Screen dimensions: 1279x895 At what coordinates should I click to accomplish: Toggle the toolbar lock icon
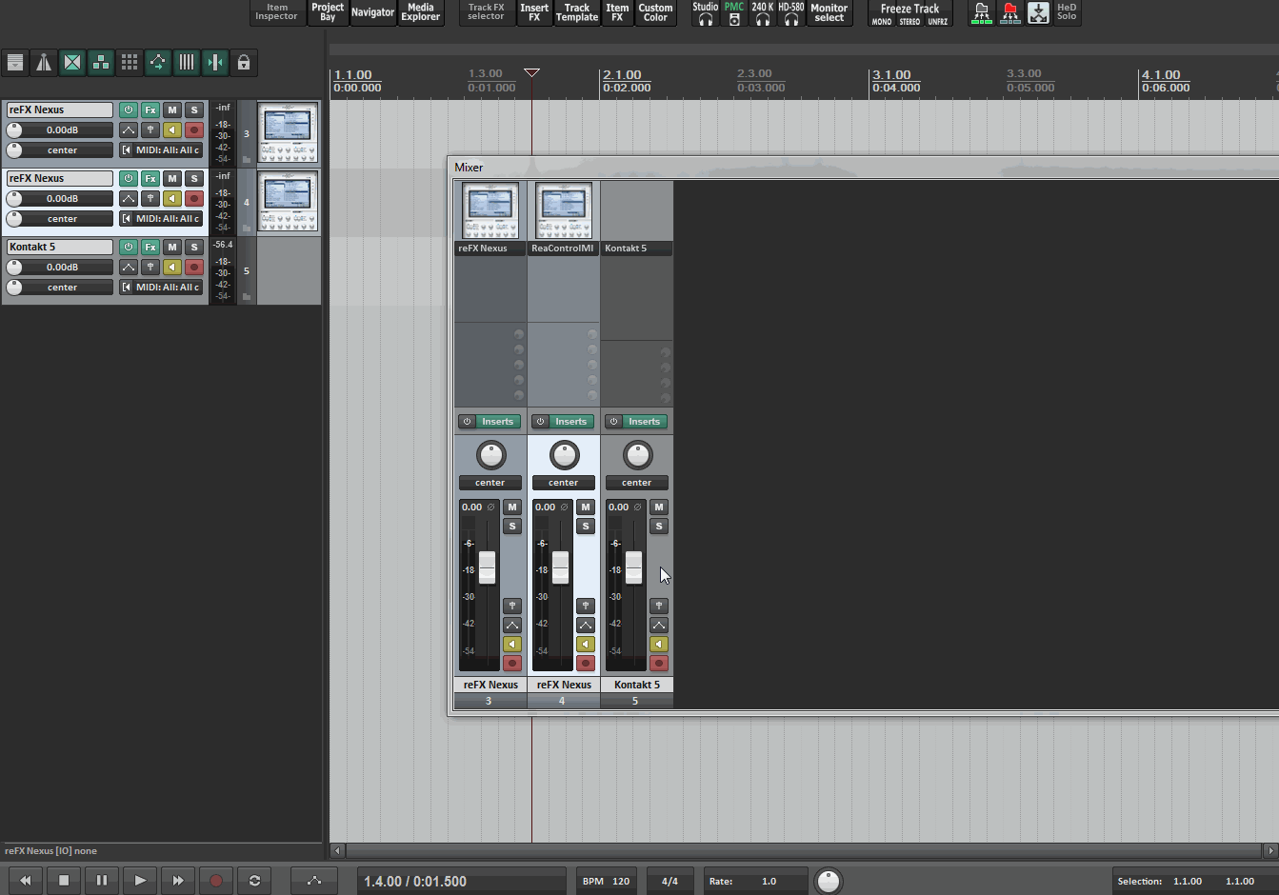click(x=244, y=63)
